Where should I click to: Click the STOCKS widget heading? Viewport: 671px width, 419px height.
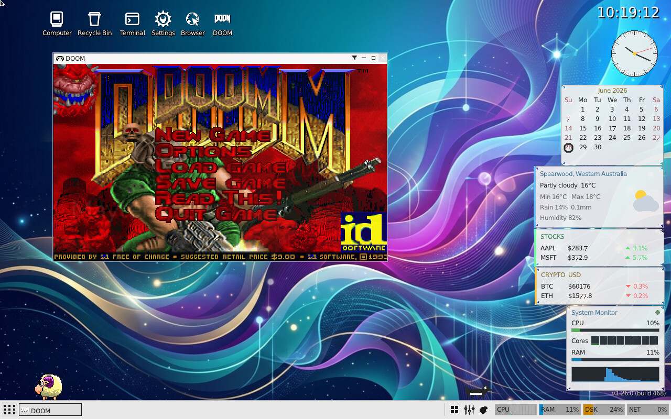pyautogui.click(x=553, y=237)
